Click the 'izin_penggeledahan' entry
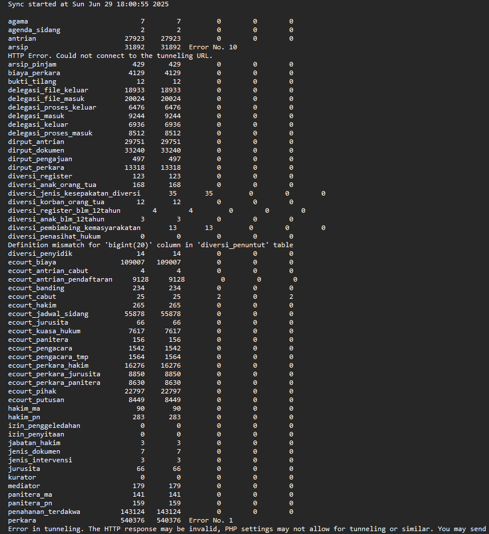This screenshot has width=489, height=534. (44, 426)
